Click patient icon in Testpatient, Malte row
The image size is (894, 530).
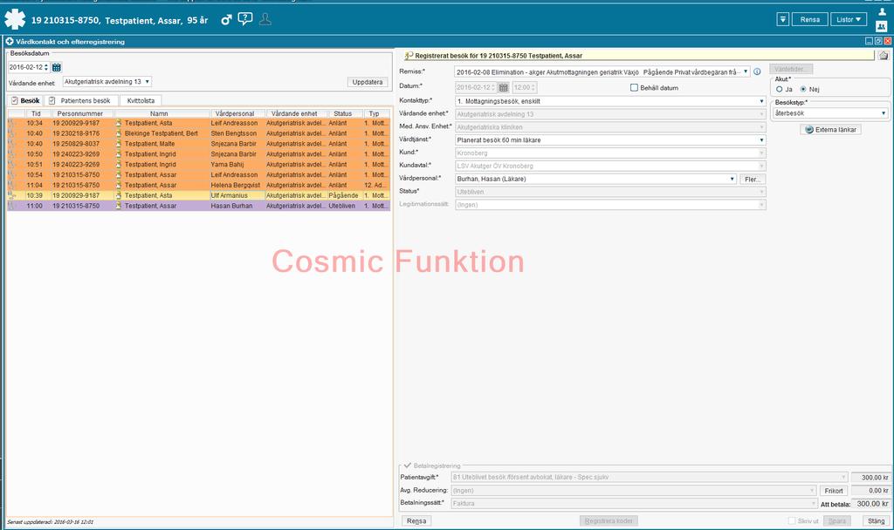[119, 144]
